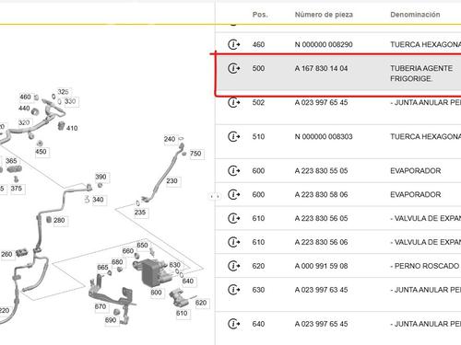Click callout 460 in the diagram
The height and width of the screenshot is (345, 461).
tap(25, 97)
